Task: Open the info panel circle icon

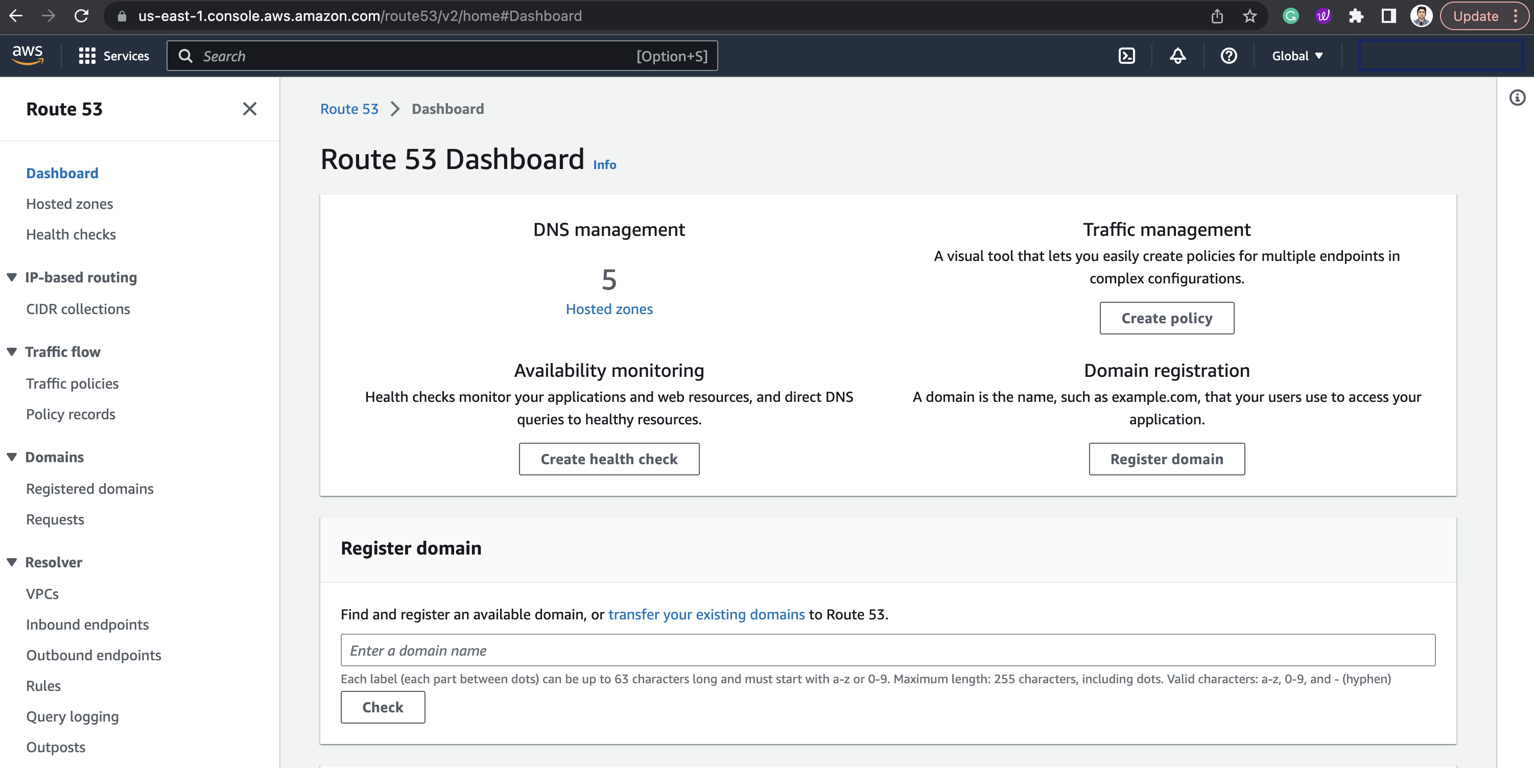Action: pos(1517,98)
